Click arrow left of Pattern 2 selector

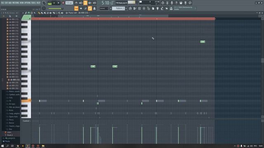tap(111, 8)
